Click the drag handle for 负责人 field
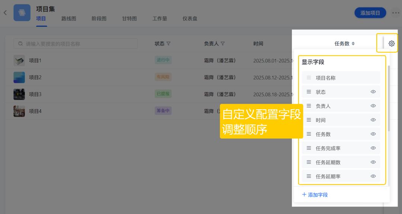The height and width of the screenshot is (214, 402). (309, 106)
